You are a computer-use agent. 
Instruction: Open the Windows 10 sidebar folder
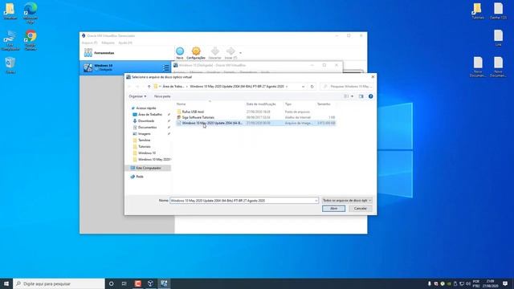[x=146, y=153]
